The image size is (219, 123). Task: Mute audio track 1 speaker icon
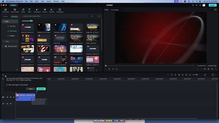tap(11, 104)
